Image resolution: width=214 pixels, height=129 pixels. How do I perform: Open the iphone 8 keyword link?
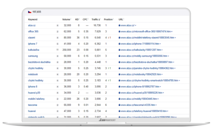(32, 87)
